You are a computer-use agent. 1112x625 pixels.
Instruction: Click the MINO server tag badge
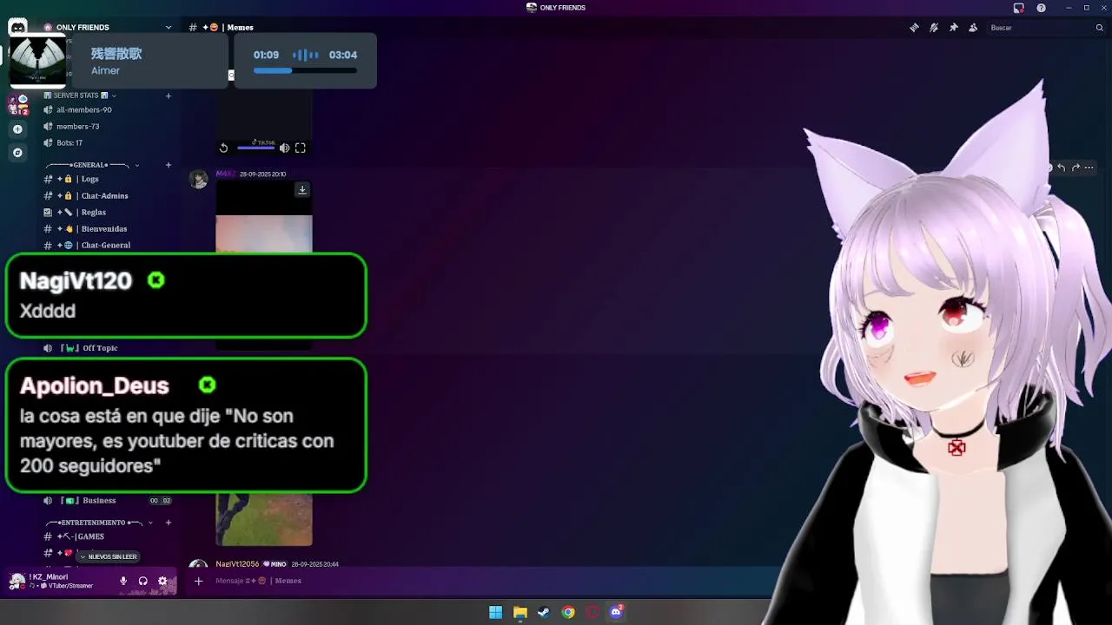275,564
